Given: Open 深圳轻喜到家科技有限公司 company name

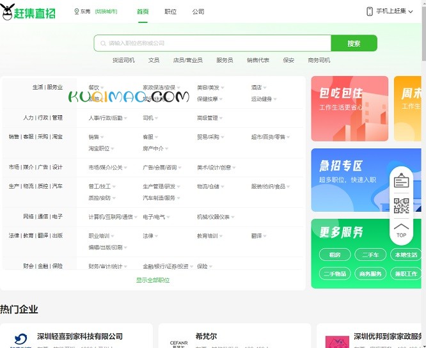Looking at the screenshot, I should click(x=80, y=336).
